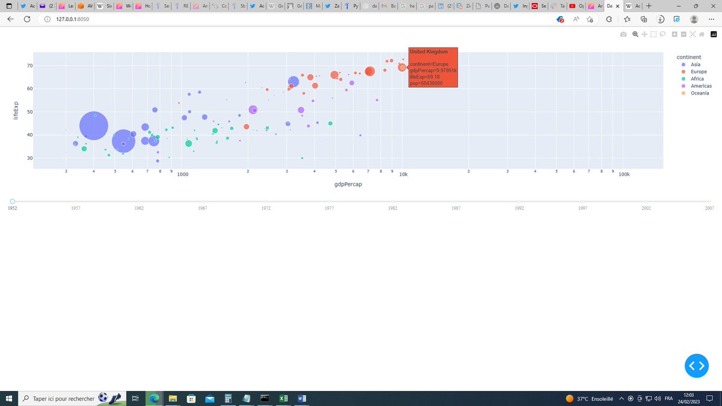Image resolution: width=722 pixels, height=406 pixels.
Task: View site information icon in address bar
Action: 46,19
